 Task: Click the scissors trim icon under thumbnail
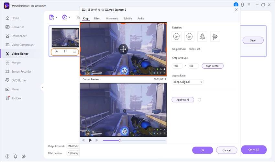(x=56, y=51)
